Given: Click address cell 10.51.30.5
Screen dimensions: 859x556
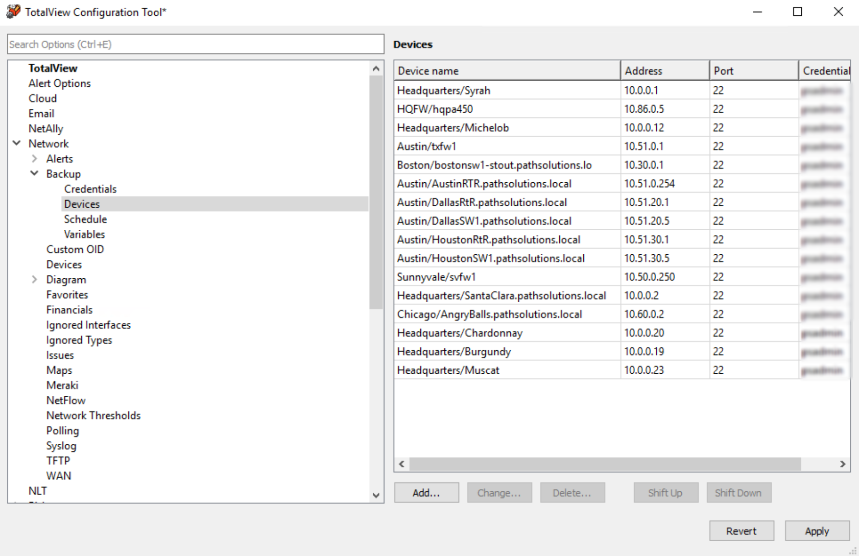Looking at the screenshot, I should 665,258.
